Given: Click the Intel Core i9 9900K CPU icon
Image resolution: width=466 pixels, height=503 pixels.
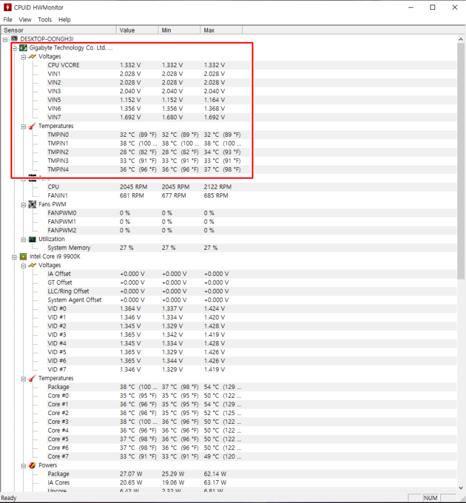Looking at the screenshot, I should tap(23, 257).
